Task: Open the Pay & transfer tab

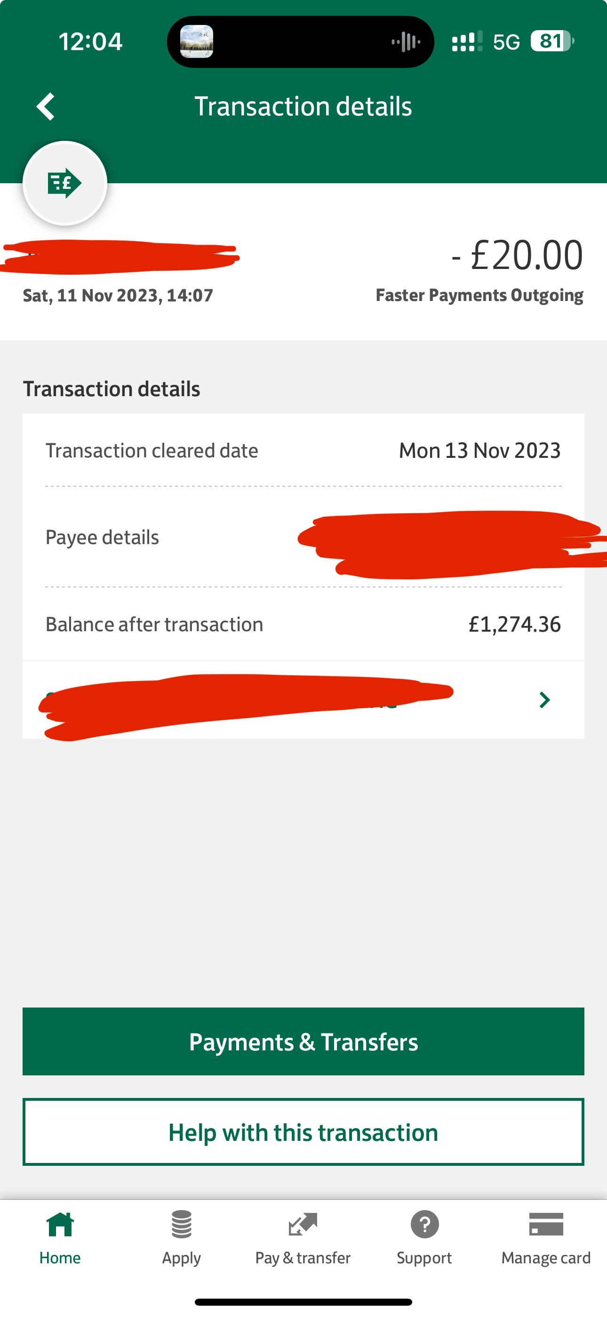Action: pos(303,1237)
